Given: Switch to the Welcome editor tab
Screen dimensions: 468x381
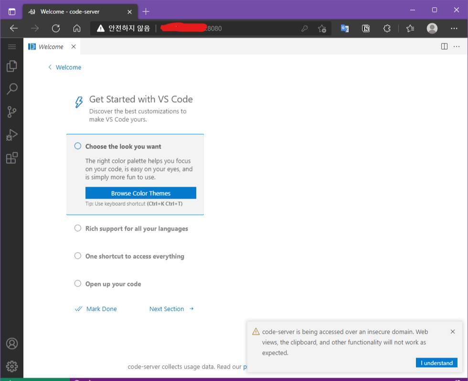Looking at the screenshot, I should pyautogui.click(x=51, y=46).
